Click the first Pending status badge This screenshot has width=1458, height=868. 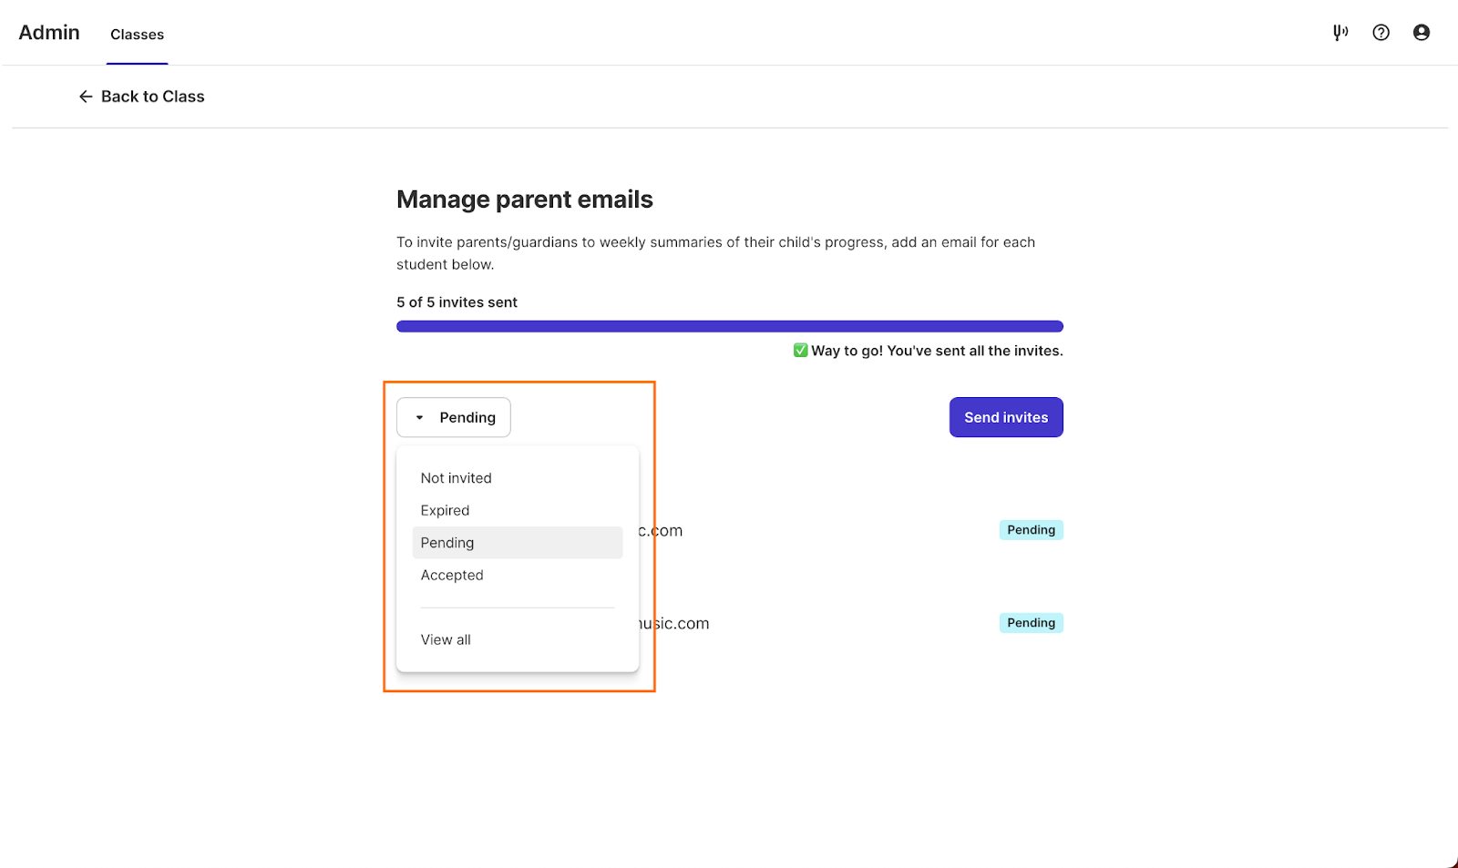click(1032, 530)
